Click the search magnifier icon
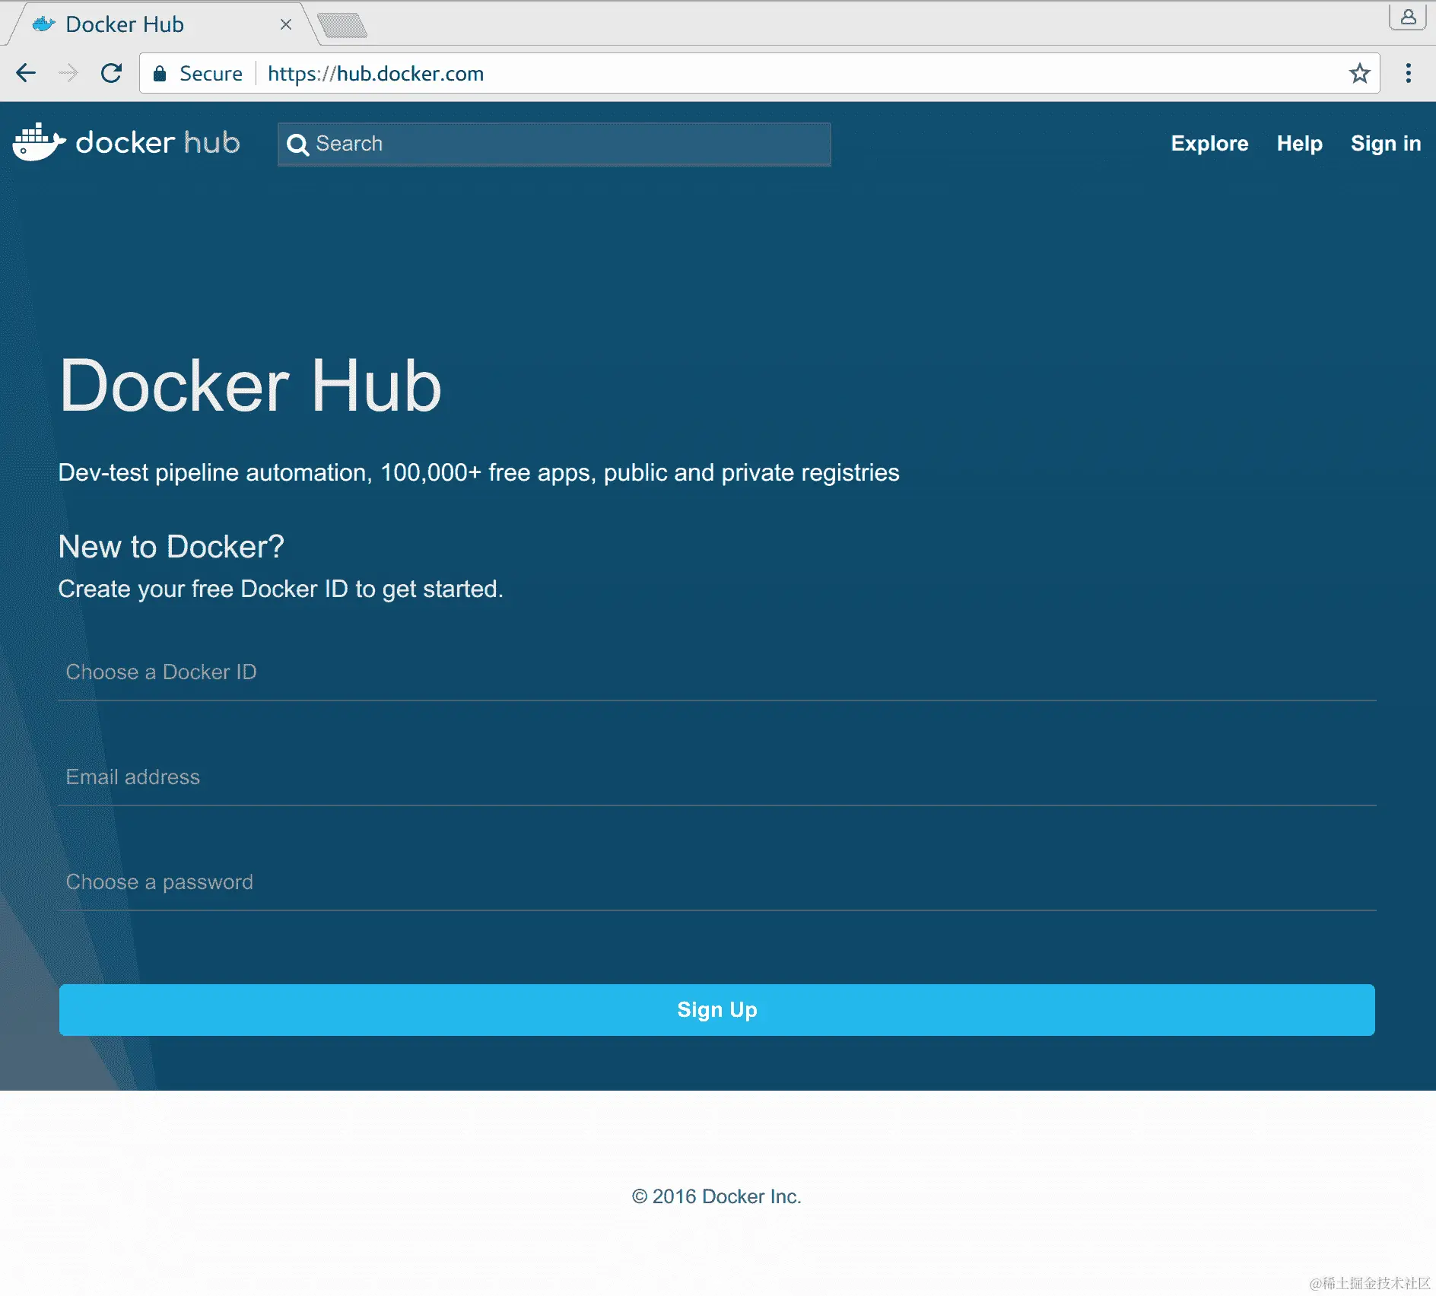This screenshot has height=1296, width=1436. (x=297, y=145)
